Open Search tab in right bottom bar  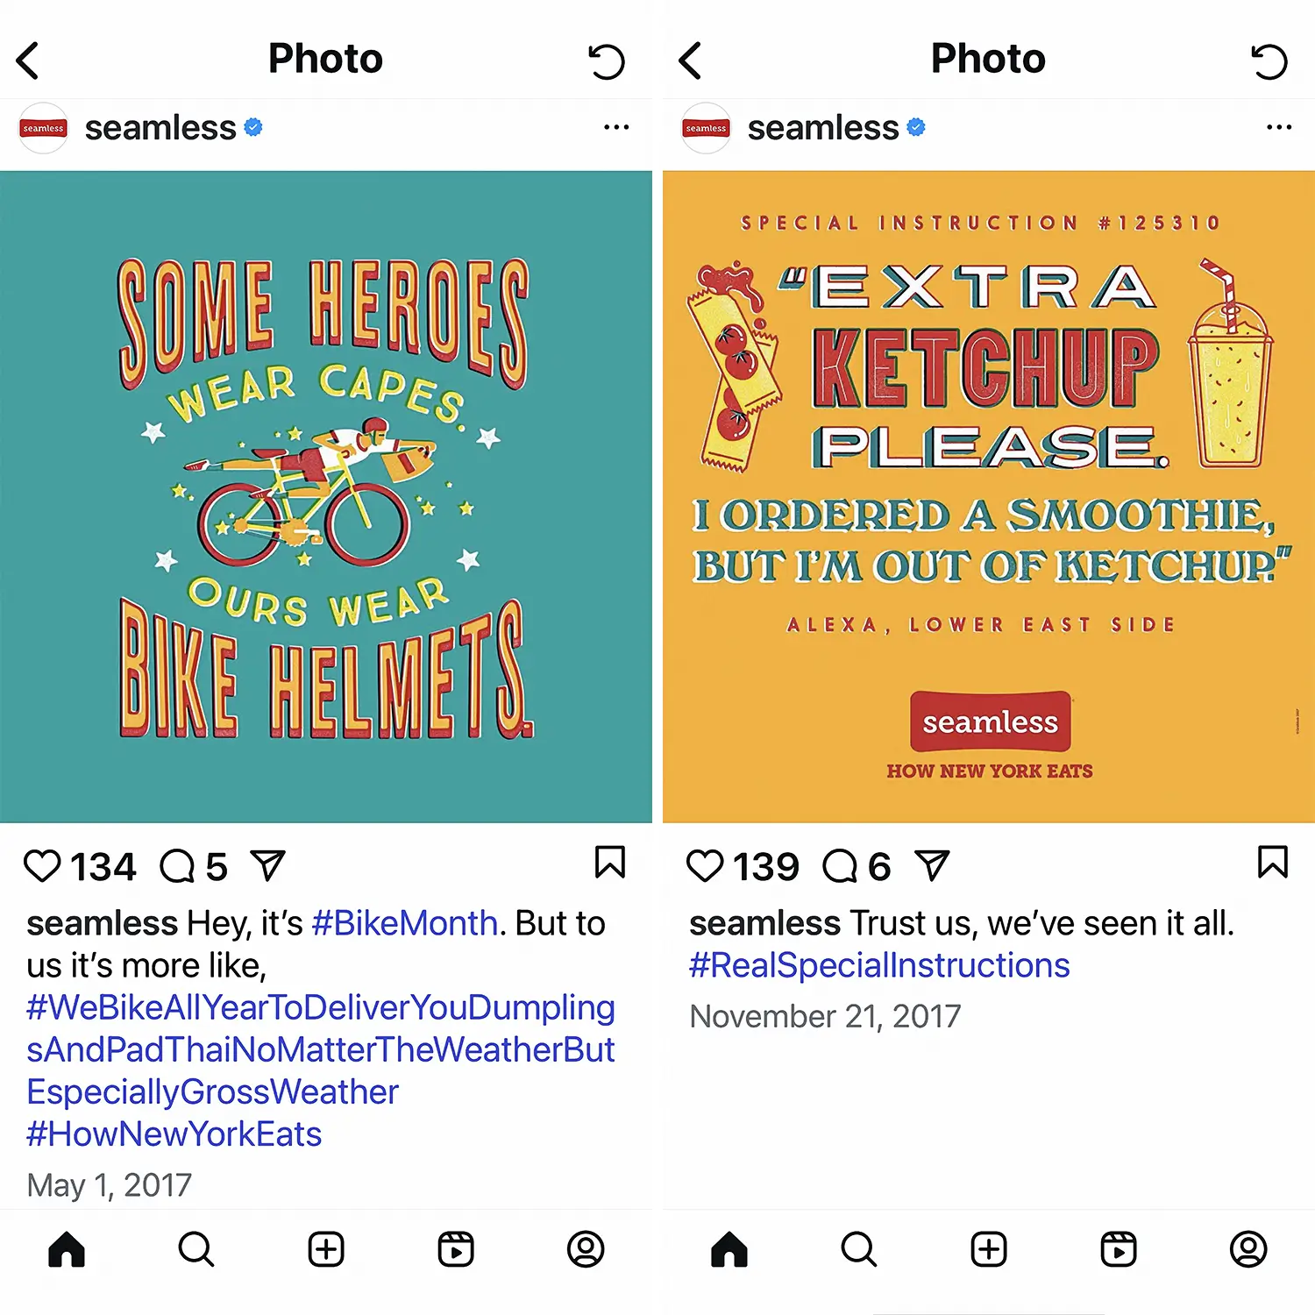click(x=858, y=1249)
